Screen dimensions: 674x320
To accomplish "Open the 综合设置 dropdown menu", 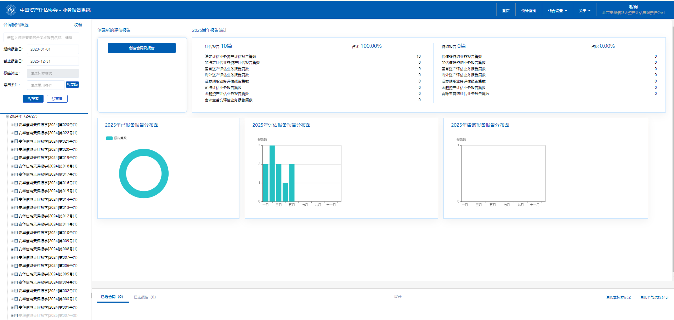I will (x=557, y=11).
